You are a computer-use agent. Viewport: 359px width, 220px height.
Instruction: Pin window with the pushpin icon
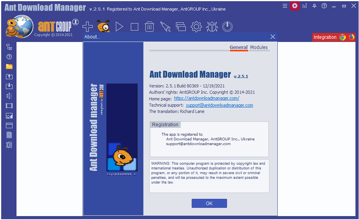pos(314,6)
